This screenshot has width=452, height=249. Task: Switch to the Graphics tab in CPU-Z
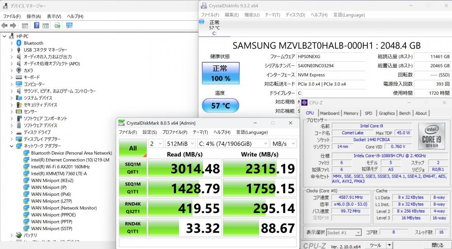pos(386,113)
